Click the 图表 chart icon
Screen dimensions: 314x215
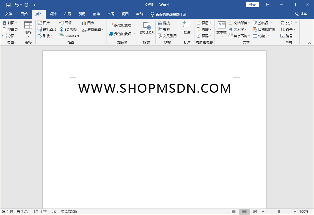(x=88, y=23)
